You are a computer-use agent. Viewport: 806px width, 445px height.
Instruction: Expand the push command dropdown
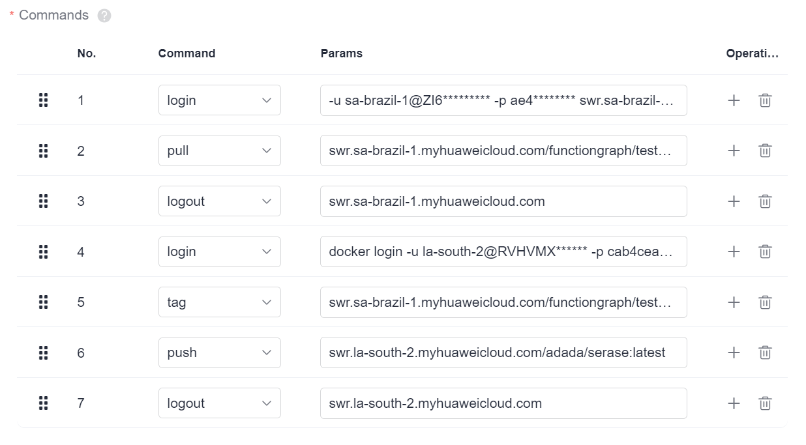tap(219, 352)
